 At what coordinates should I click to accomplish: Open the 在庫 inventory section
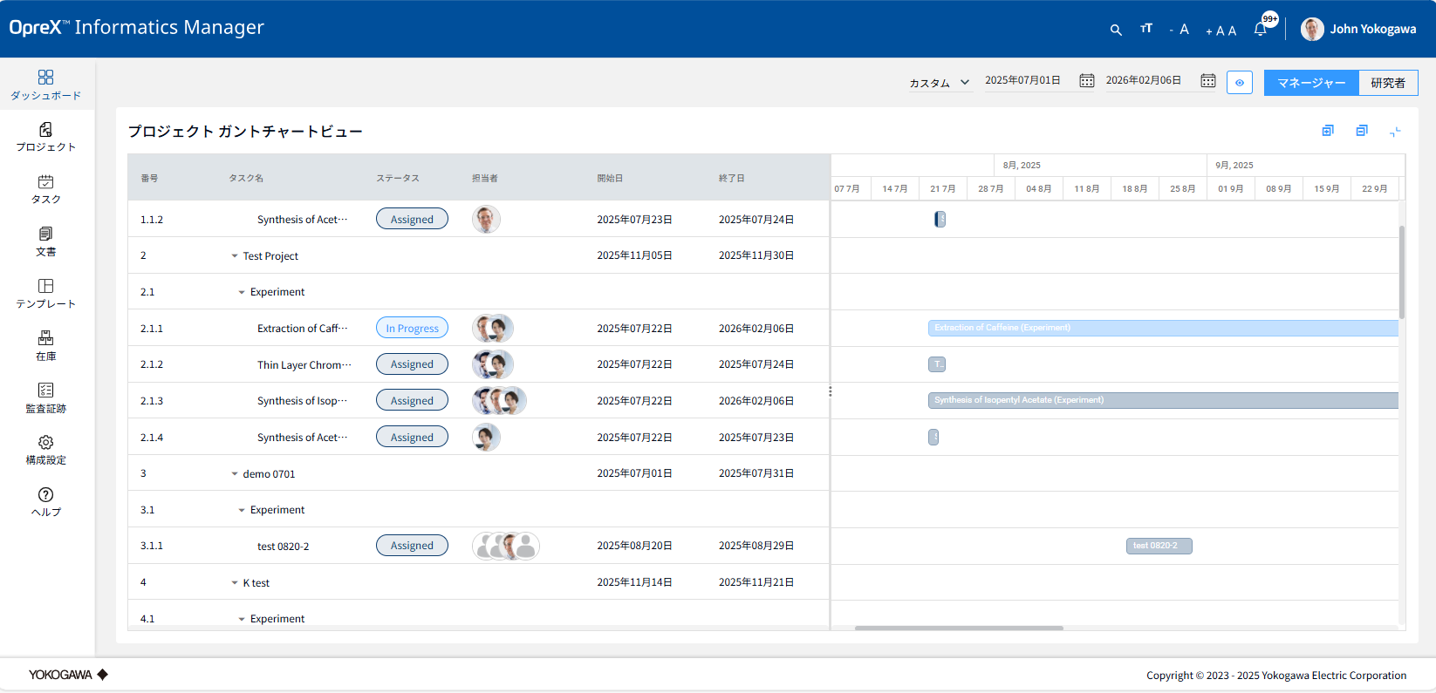[46, 345]
